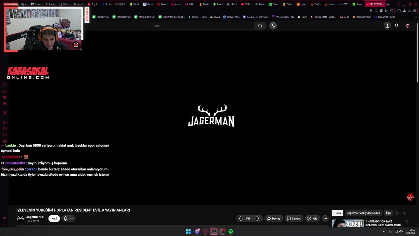
Task: Dislike the video with thumbs-down icon
Action: (x=258, y=219)
